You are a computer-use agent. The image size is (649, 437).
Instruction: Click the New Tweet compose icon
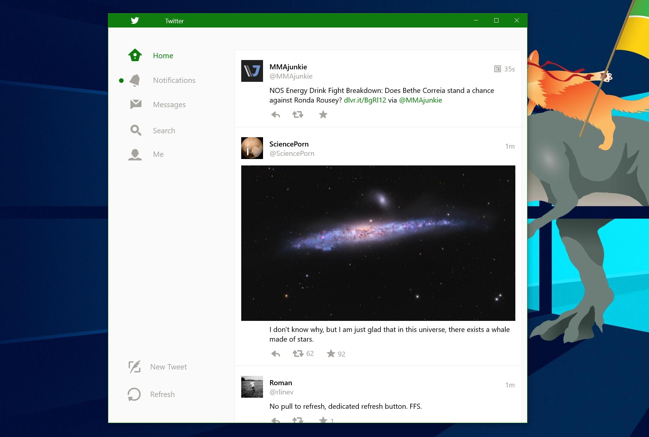(x=134, y=367)
